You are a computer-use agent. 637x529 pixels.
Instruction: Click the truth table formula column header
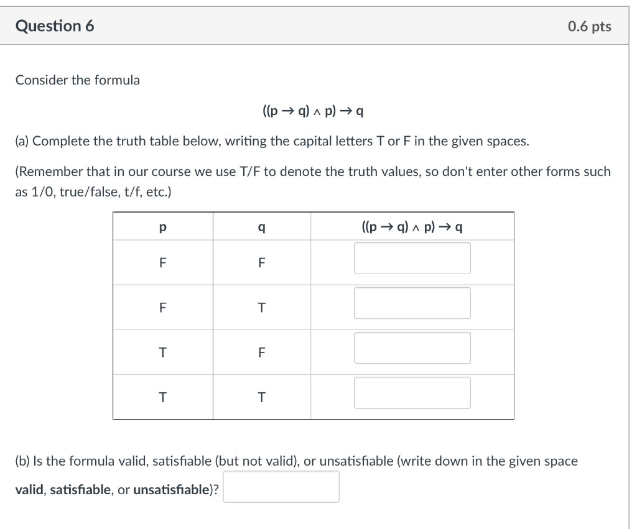tap(412, 226)
